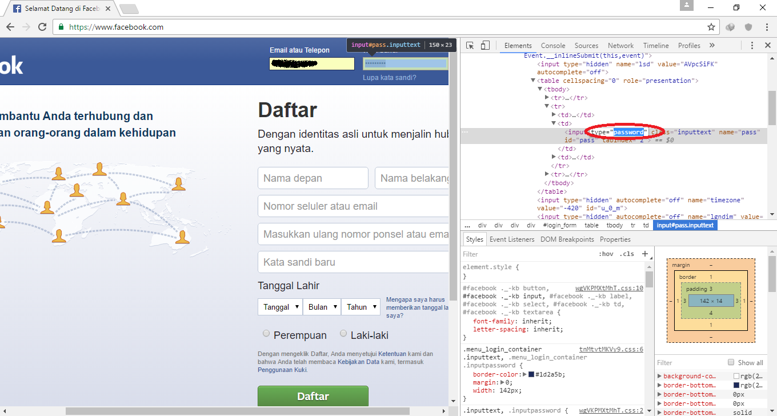This screenshot has height=416, width=777.
Task: Open the DevTools customize menu
Action: [x=752, y=46]
